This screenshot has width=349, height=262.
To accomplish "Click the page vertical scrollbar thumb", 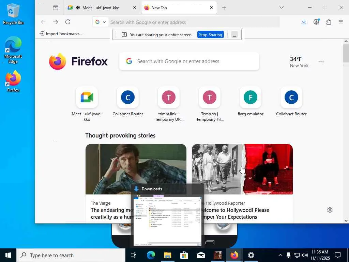I will click(x=346, y=54).
